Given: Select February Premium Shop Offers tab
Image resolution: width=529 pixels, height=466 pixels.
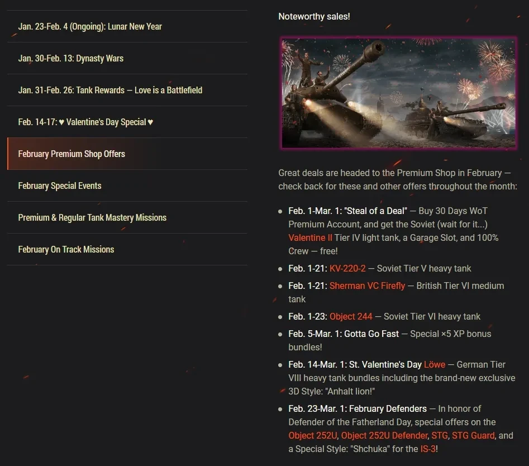Looking at the screenshot, I should [72, 154].
